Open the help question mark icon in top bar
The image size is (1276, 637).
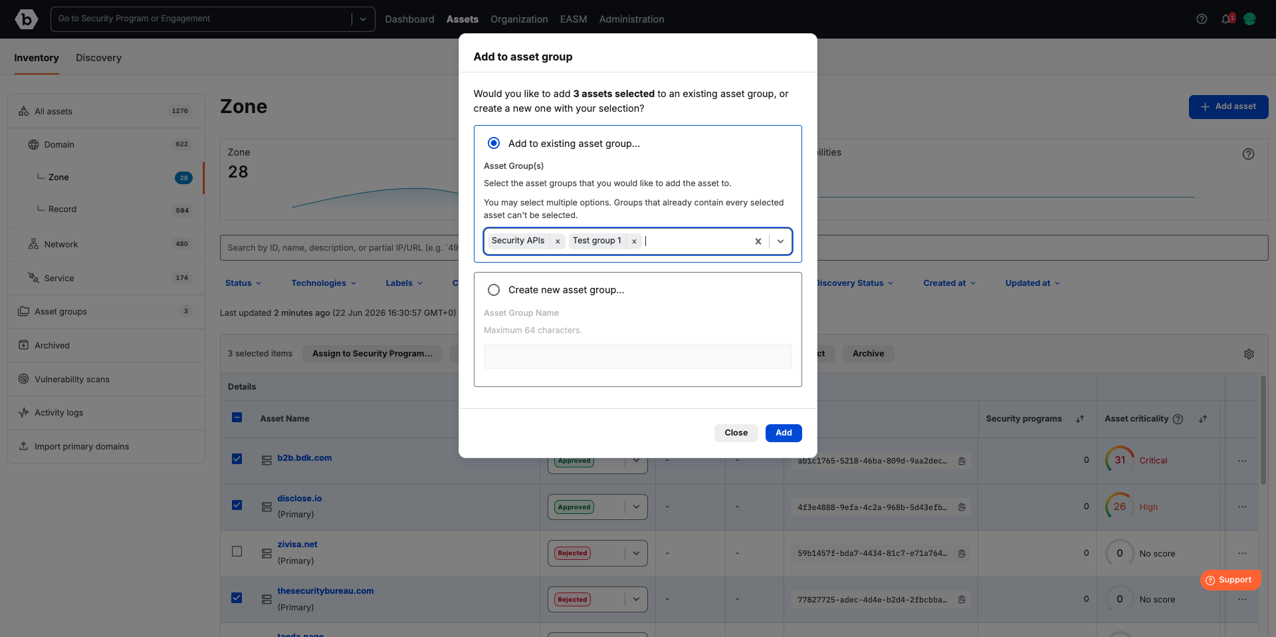(1202, 19)
